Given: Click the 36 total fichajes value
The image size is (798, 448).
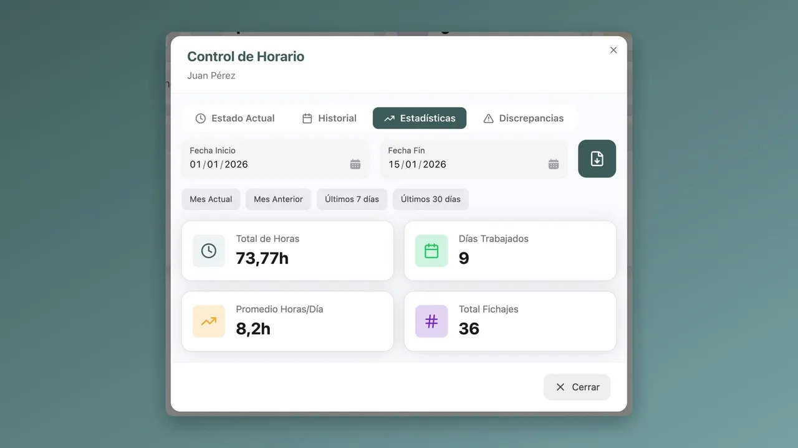Looking at the screenshot, I should 469,329.
